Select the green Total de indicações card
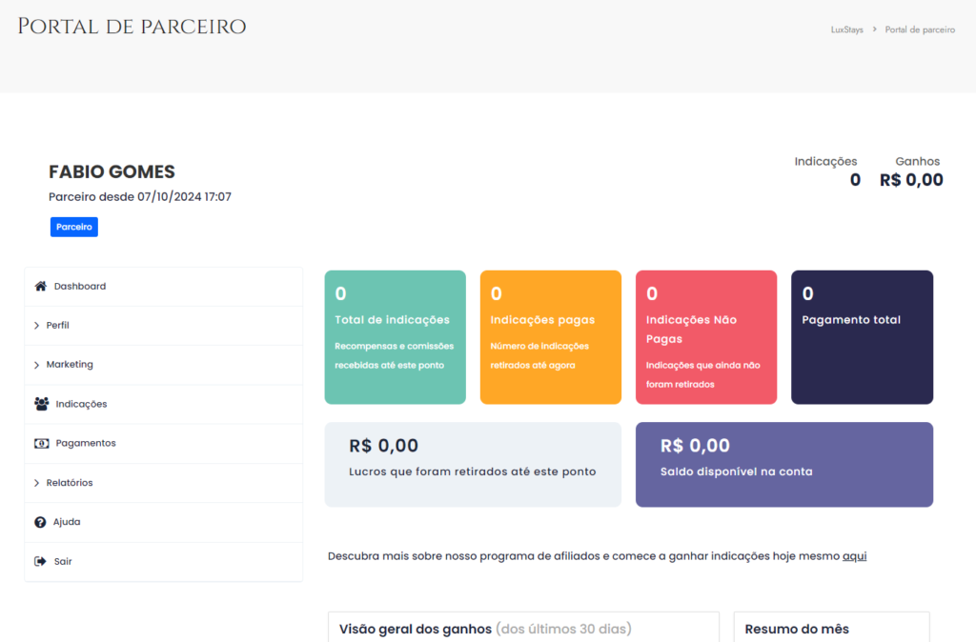 coord(395,337)
